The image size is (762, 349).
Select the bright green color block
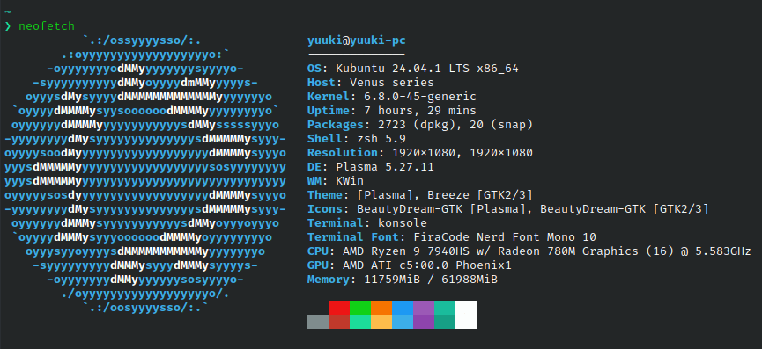tap(360, 308)
